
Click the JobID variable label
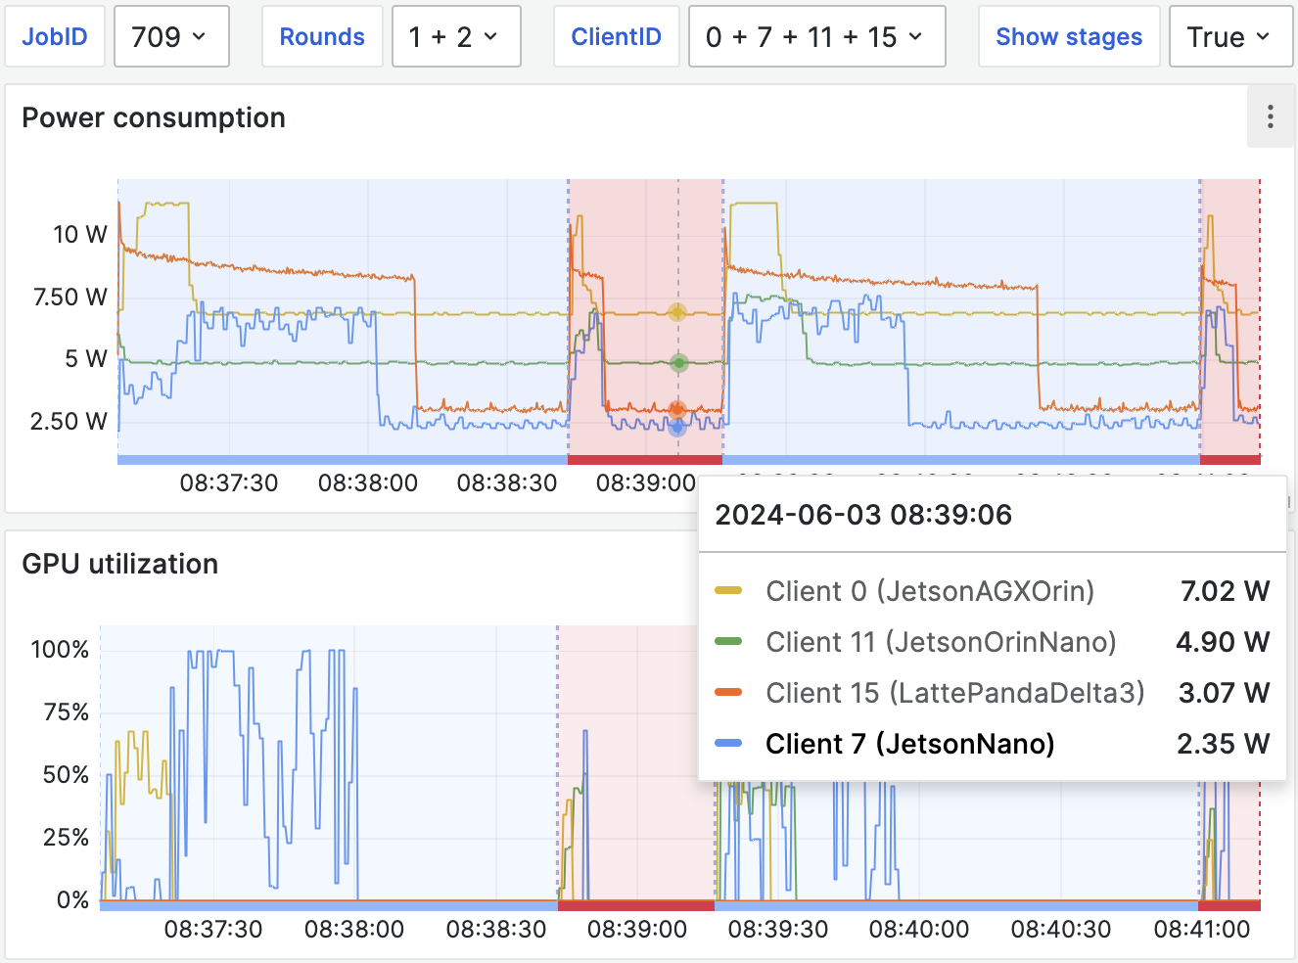point(55,37)
